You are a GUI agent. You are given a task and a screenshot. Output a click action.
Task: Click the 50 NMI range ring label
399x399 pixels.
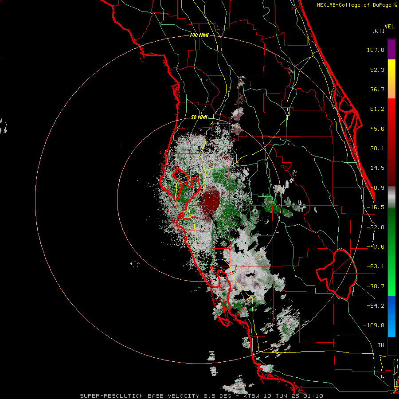[x=199, y=117]
